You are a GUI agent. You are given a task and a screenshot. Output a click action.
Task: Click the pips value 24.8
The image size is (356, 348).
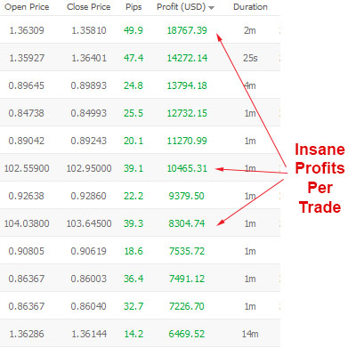(133, 85)
